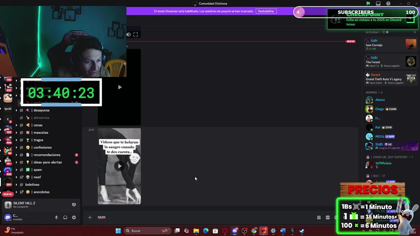Open the boletines channel
The width and height of the screenshot is (420, 236).
(x=49, y=185)
